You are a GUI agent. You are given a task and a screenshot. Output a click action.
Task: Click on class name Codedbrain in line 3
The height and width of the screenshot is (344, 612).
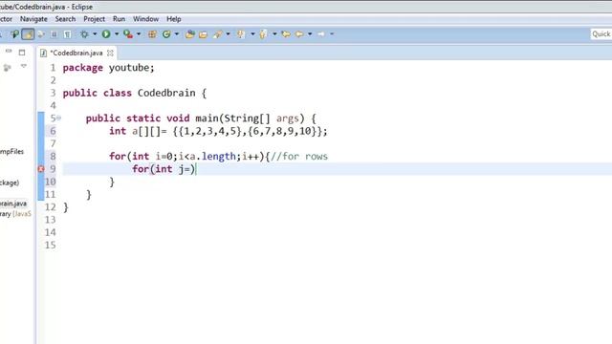coord(166,94)
